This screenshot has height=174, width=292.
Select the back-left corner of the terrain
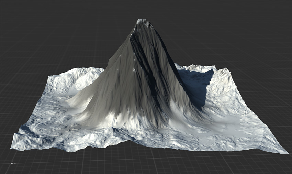(52, 75)
